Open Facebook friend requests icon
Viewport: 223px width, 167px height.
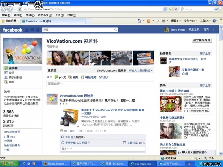point(26,30)
